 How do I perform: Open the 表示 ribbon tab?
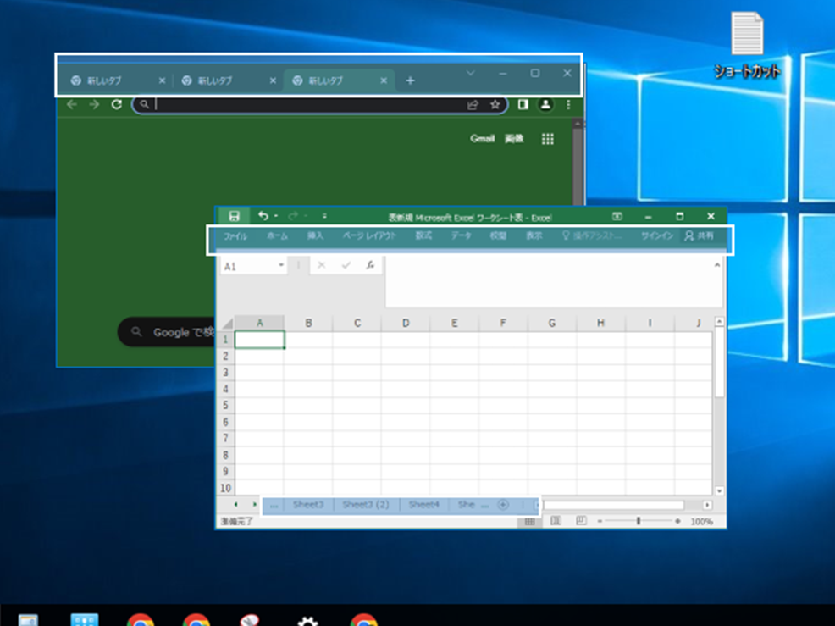point(534,236)
